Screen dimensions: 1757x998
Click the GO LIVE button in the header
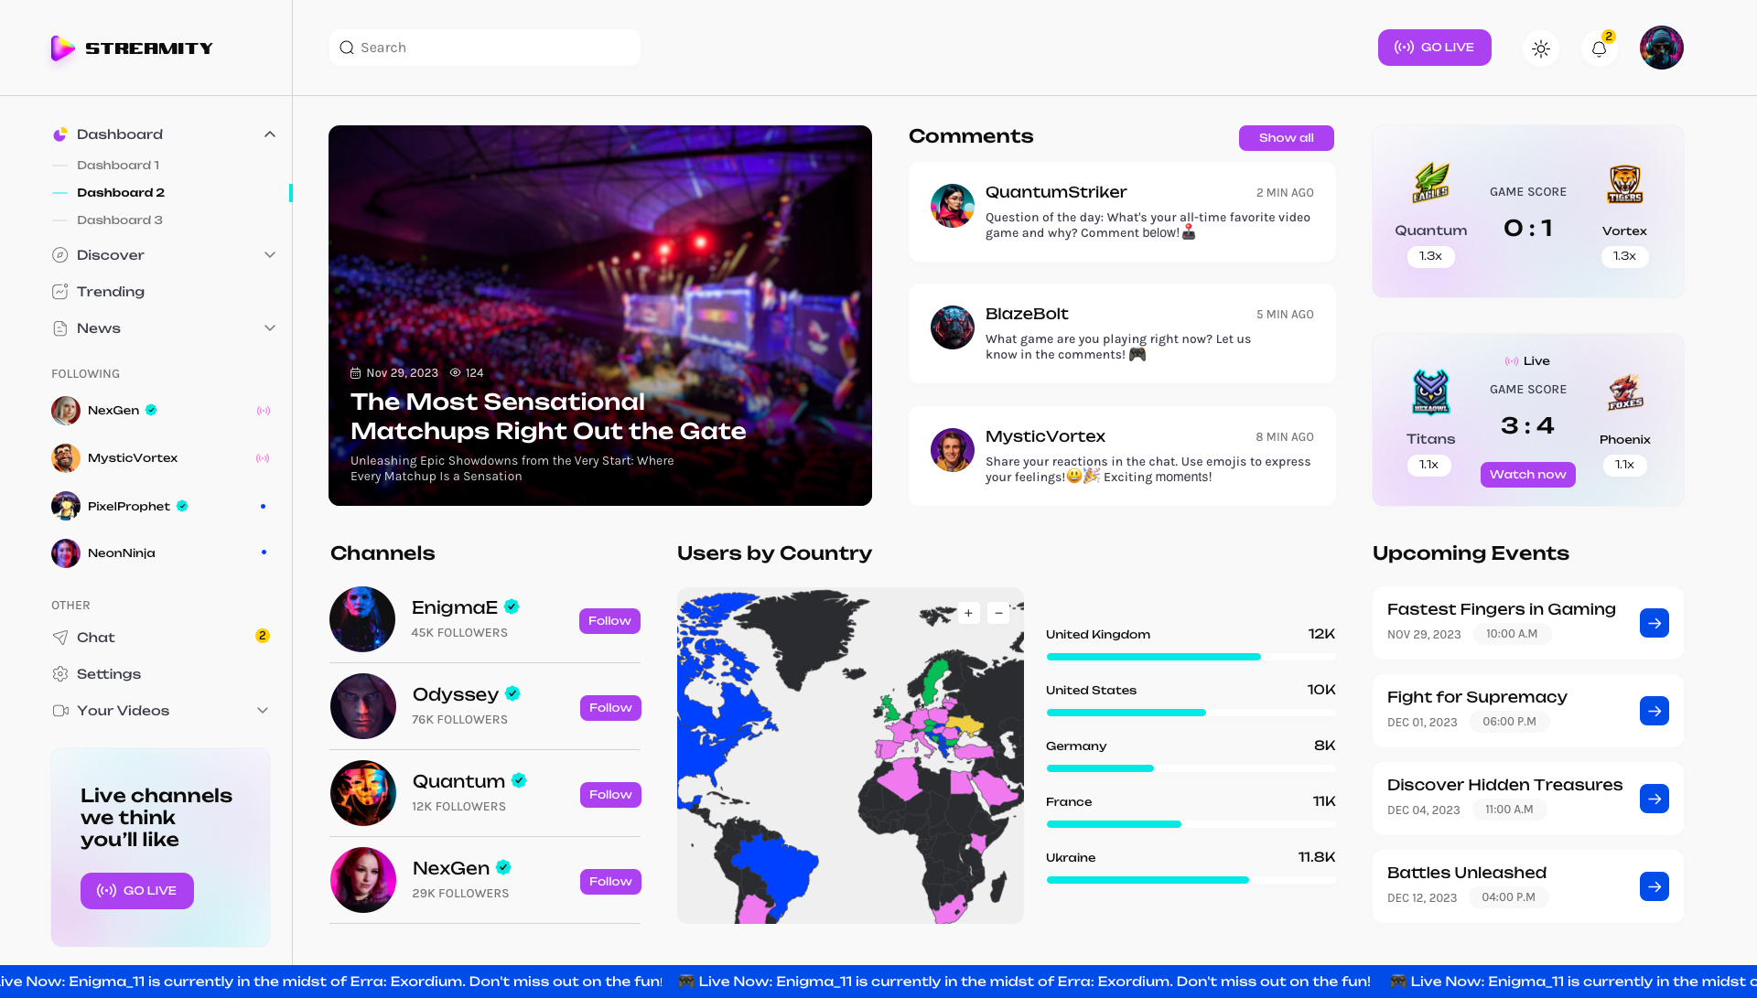(x=1434, y=47)
